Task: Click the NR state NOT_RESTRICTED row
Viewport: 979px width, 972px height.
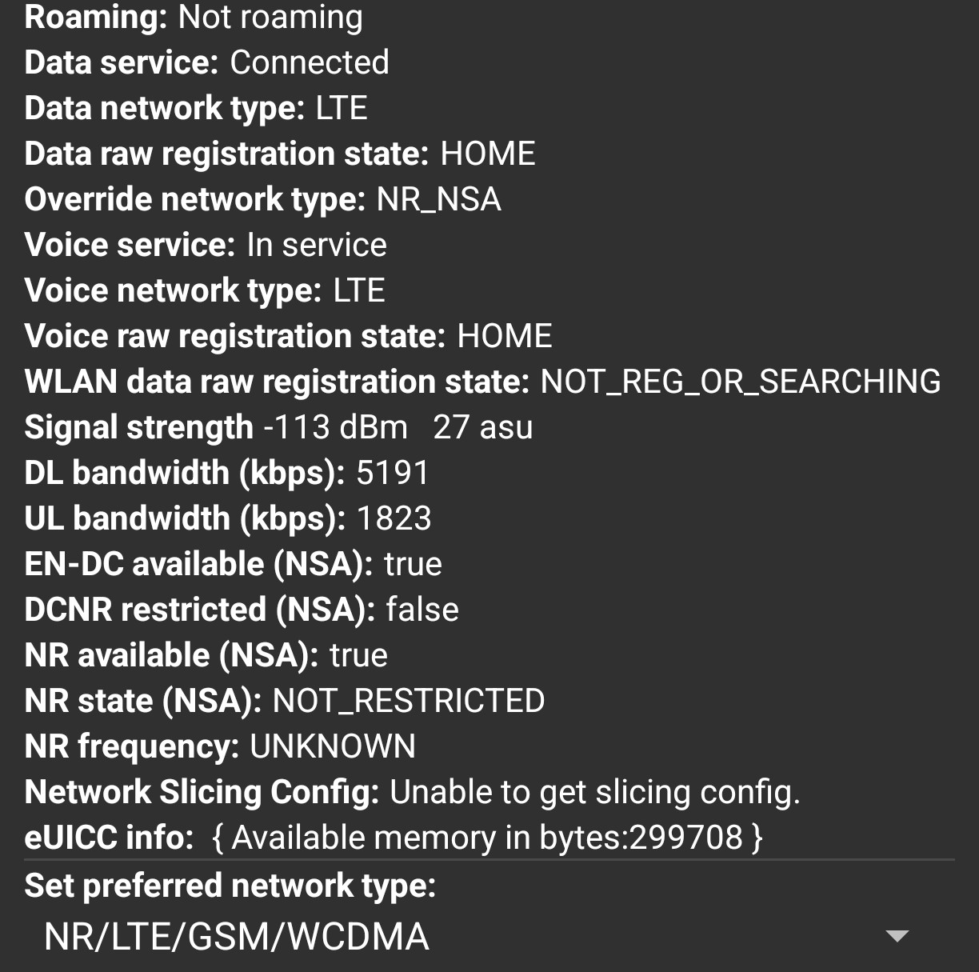Action: pyautogui.click(x=284, y=701)
